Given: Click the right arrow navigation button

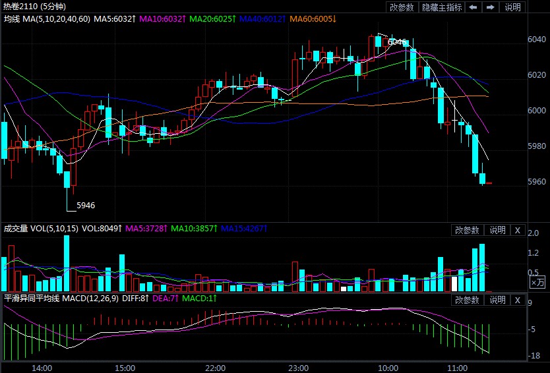Looking at the screenshot, I should [x=490, y=7].
